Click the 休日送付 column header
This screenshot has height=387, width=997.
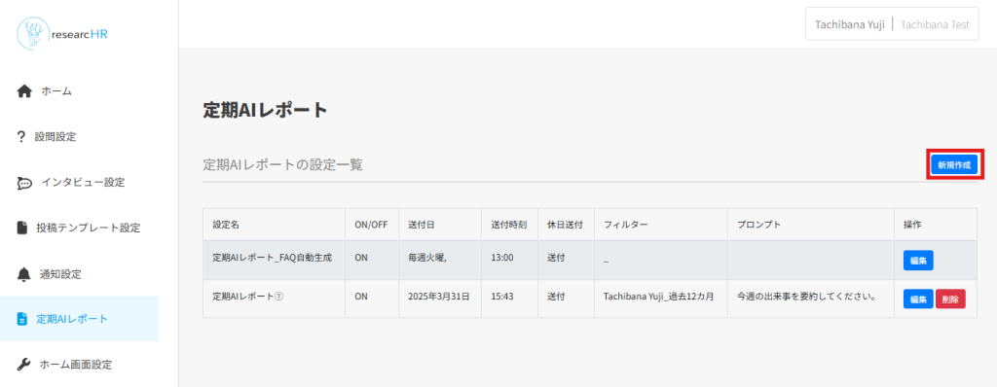(566, 225)
